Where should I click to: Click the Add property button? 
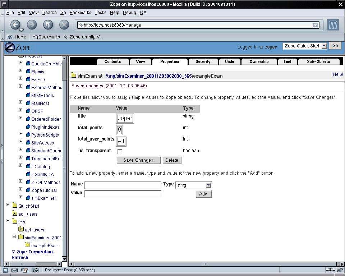(203, 194)
